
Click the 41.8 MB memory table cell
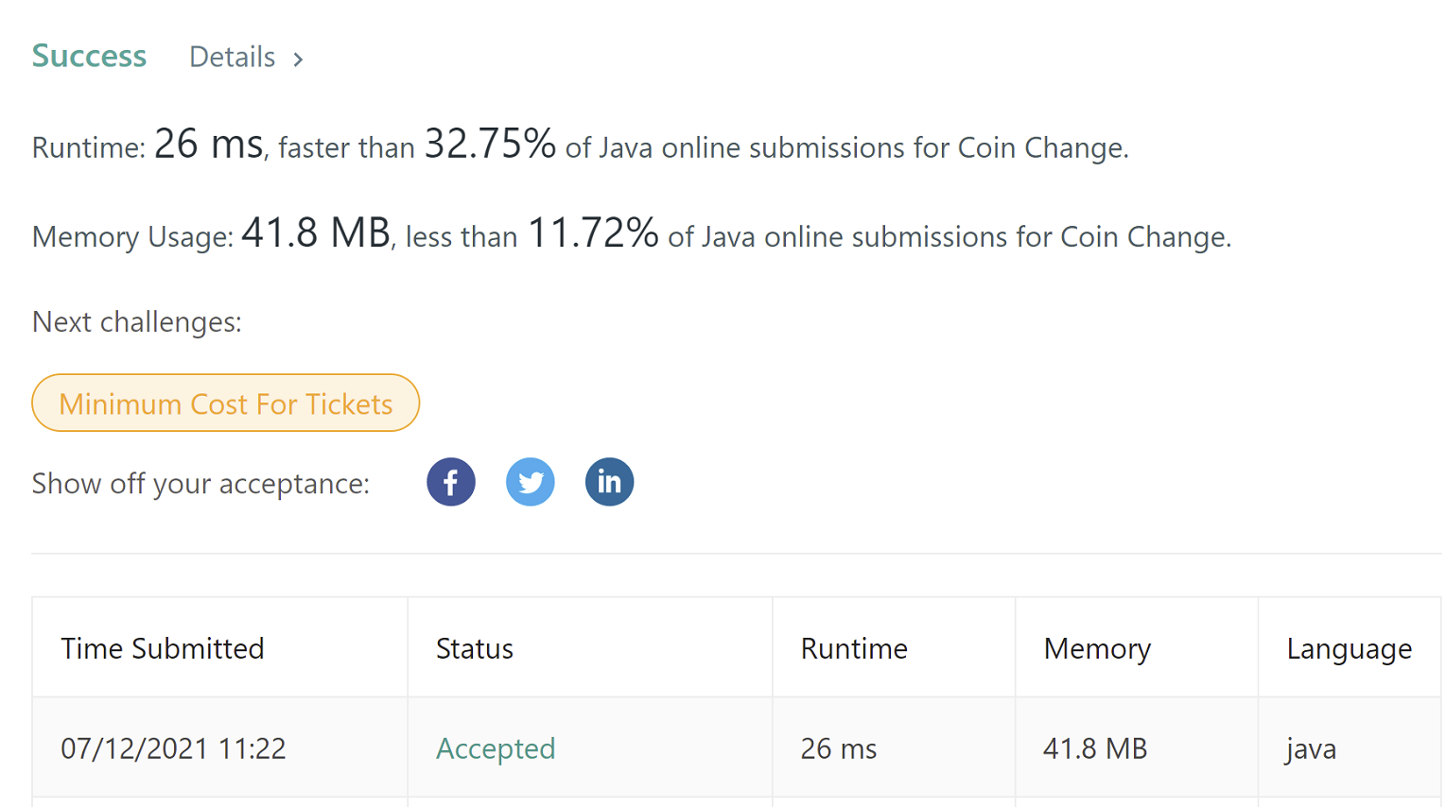coord(1137,748)
